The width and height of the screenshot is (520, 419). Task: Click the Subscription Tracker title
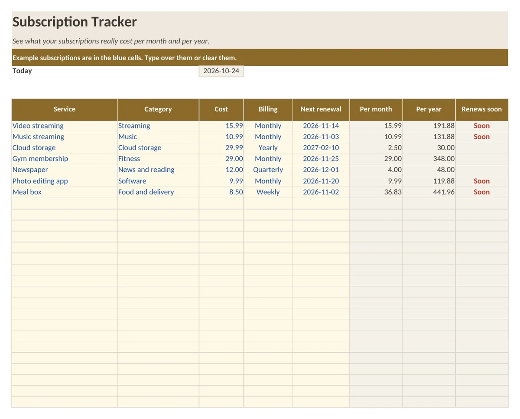[75, 22]
